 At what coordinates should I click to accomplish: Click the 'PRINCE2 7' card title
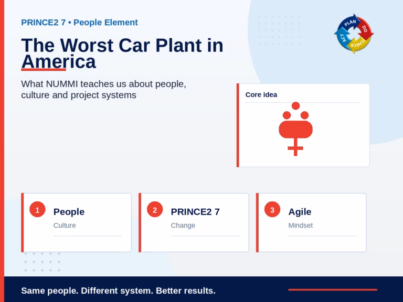coord(195,212)
